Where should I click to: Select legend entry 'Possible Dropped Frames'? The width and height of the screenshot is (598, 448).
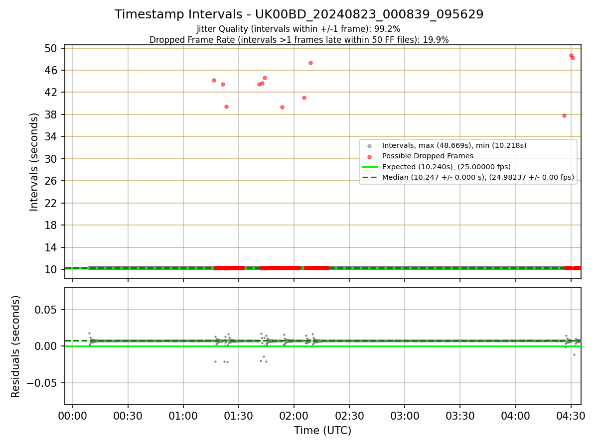428,156
